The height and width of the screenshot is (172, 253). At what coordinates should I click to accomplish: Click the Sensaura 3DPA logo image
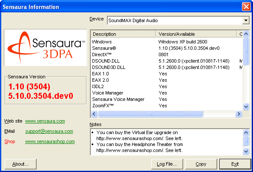(46, 47)
